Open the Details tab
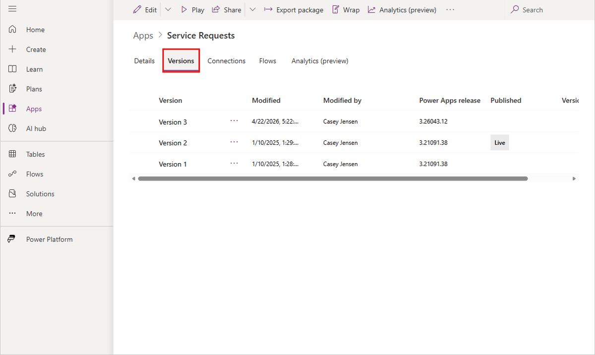This screenshot has height=355, width=595. [x=144, y=60]
